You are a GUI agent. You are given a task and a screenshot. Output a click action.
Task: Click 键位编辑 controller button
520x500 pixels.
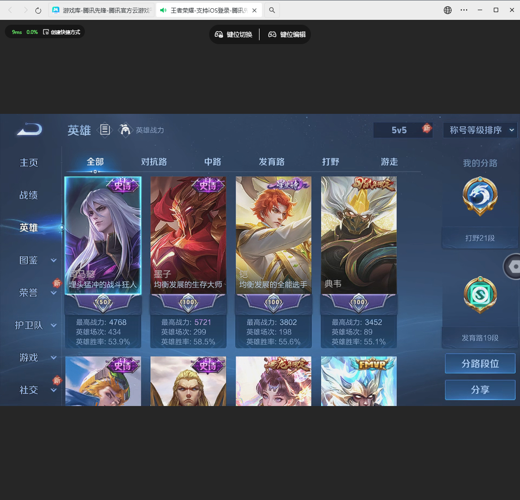click(287, 34)
